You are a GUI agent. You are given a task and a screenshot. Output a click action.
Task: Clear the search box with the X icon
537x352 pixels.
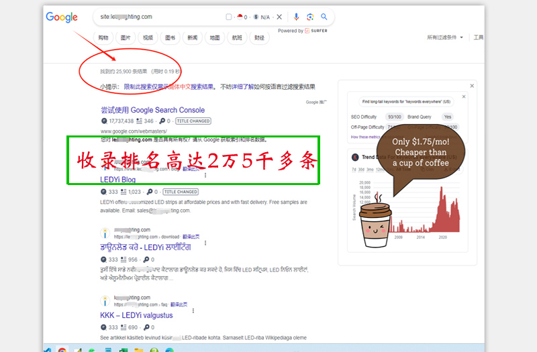[x=279, y=17]
